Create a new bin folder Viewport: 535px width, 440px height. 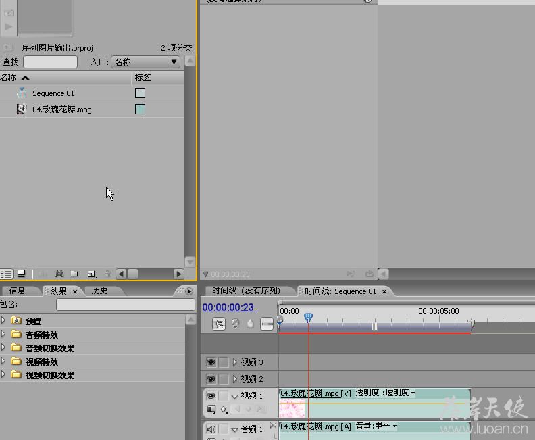[74, 274]
